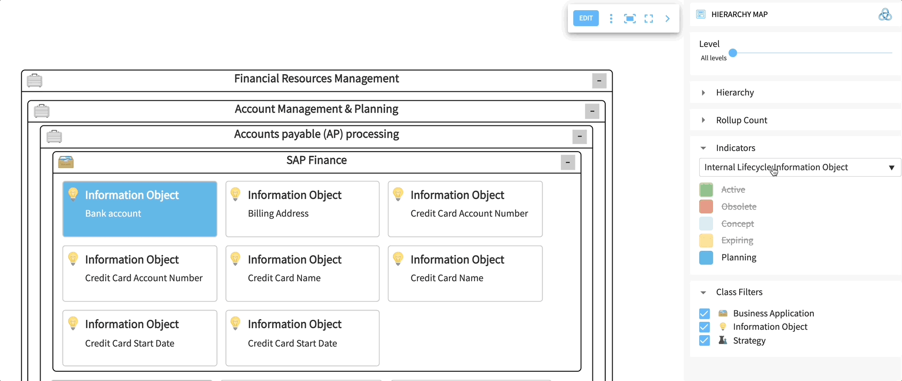Click the fit-to-screen icon in toolbar
The width and height of the screenshot is (902, 381).
click(630, 19)
